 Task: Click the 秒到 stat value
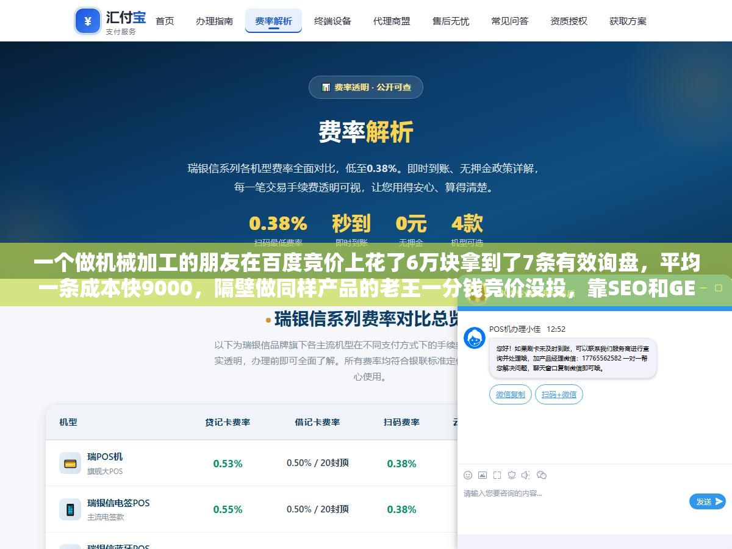[351, 224]
